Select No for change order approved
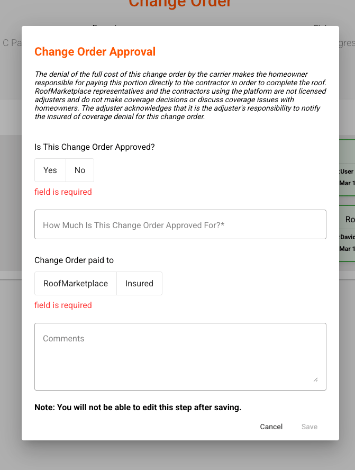Screen dimensions: 355x470 (80, 170)
